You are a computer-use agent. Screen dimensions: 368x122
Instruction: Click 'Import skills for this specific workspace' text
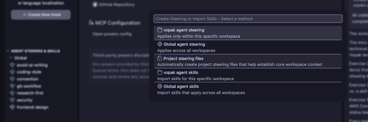[195, 79]
